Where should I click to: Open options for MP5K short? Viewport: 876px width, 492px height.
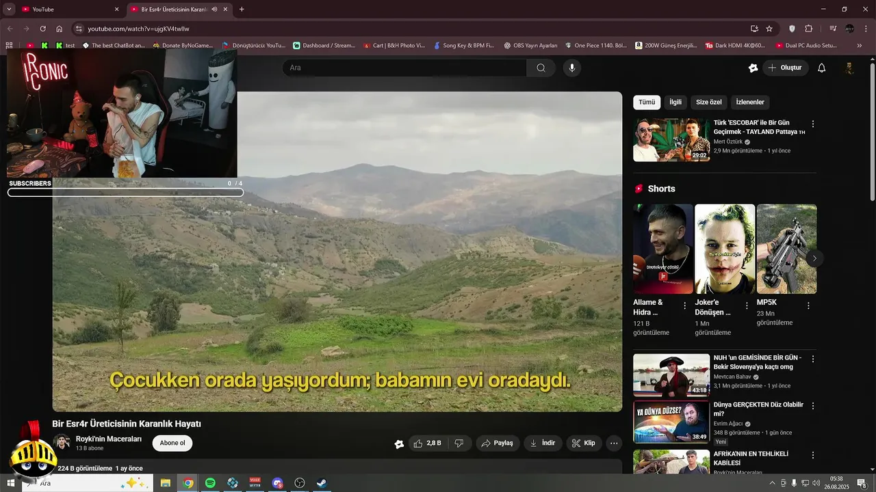click(808, 306)
